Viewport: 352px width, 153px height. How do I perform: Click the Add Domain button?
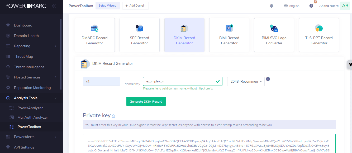click(135, 6)
